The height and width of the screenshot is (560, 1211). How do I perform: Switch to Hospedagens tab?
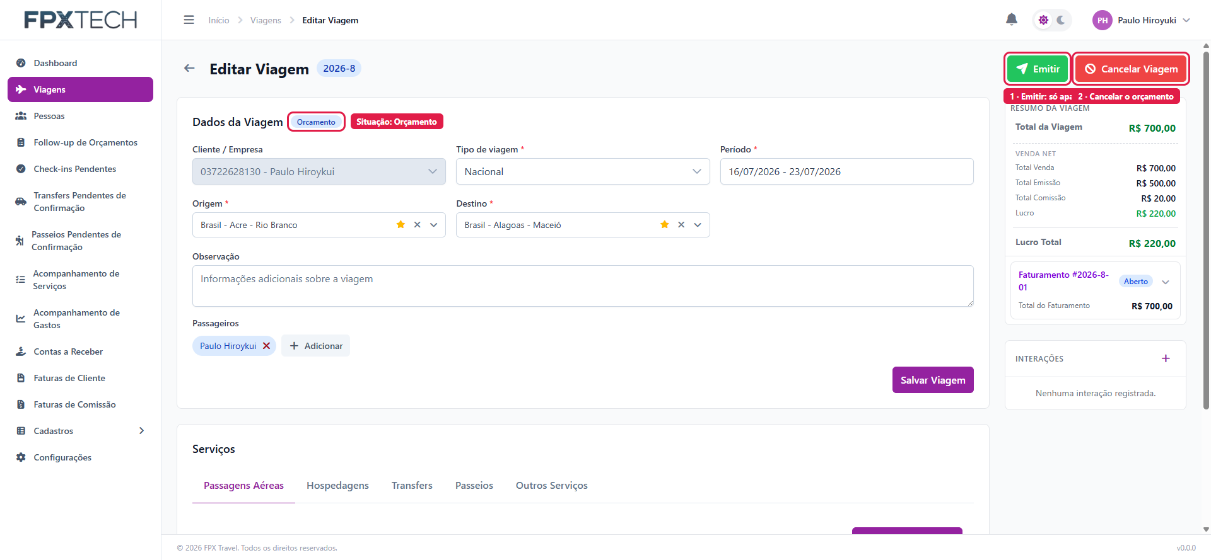[337, 486]
